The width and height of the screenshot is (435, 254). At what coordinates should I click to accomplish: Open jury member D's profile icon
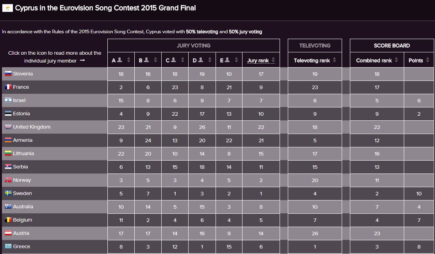[201, 60]
